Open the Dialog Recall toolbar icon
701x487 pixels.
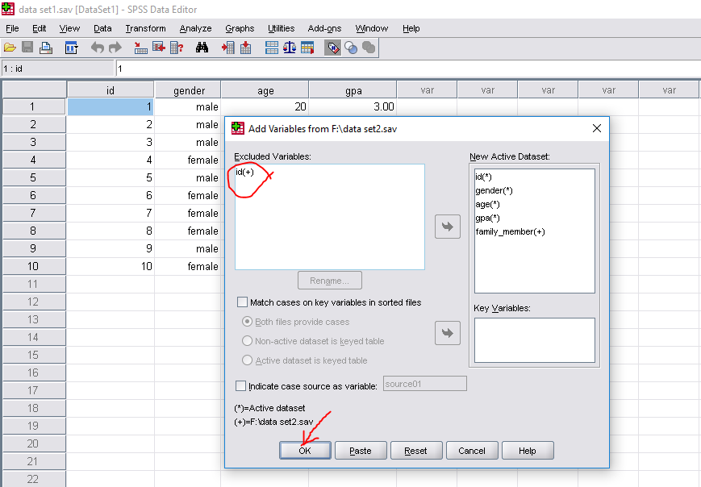(x=71, y=48)
